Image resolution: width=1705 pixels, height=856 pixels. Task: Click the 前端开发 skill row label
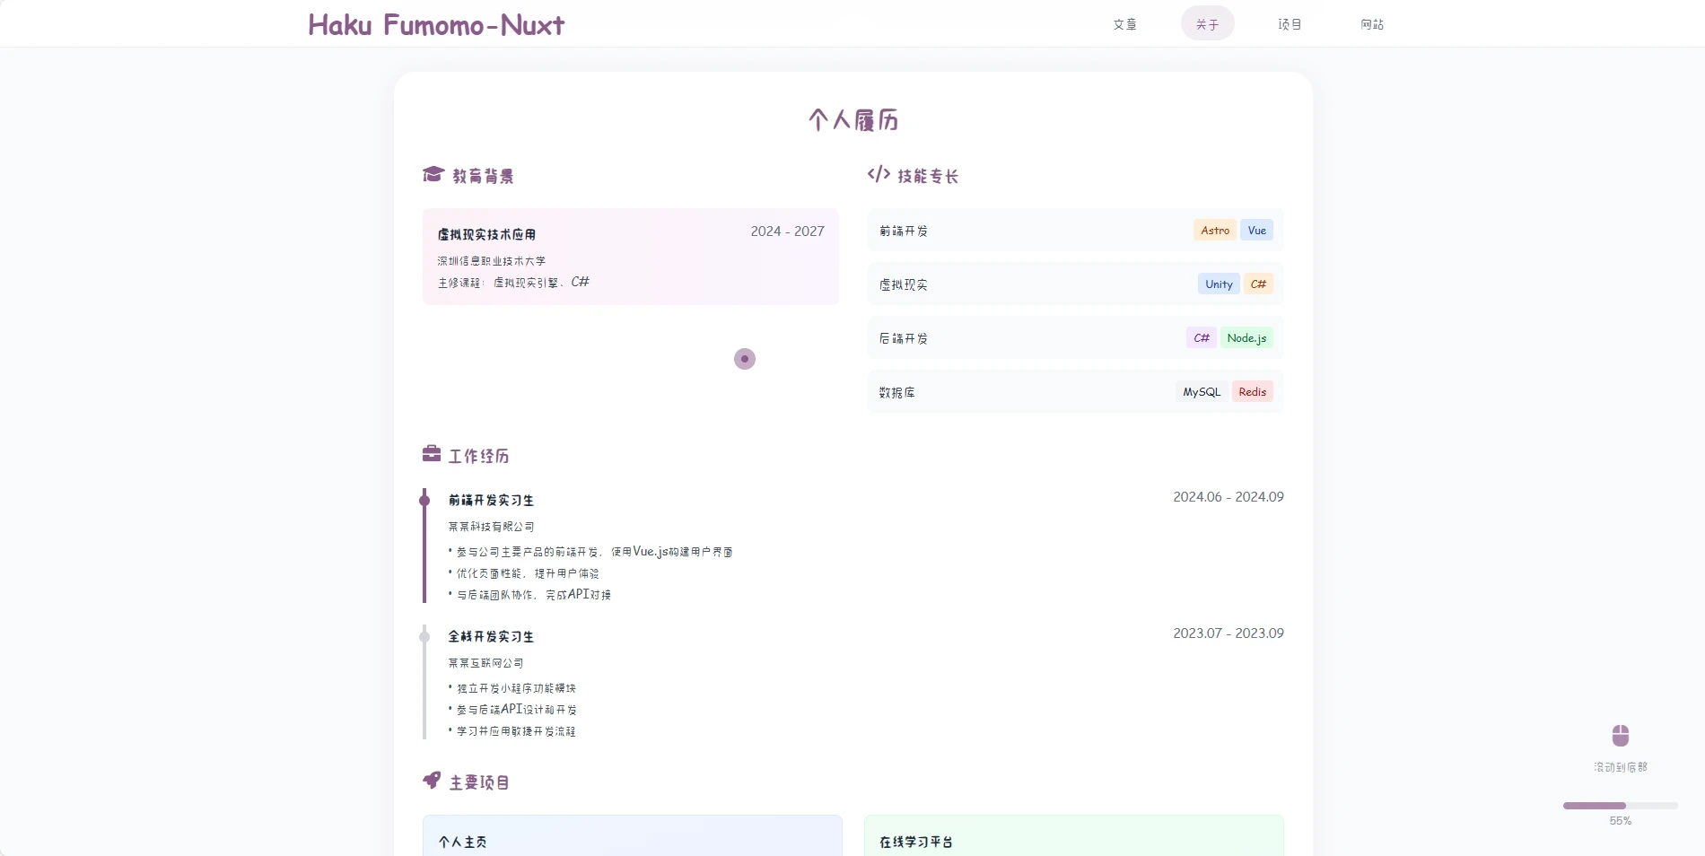coord(904,231)
